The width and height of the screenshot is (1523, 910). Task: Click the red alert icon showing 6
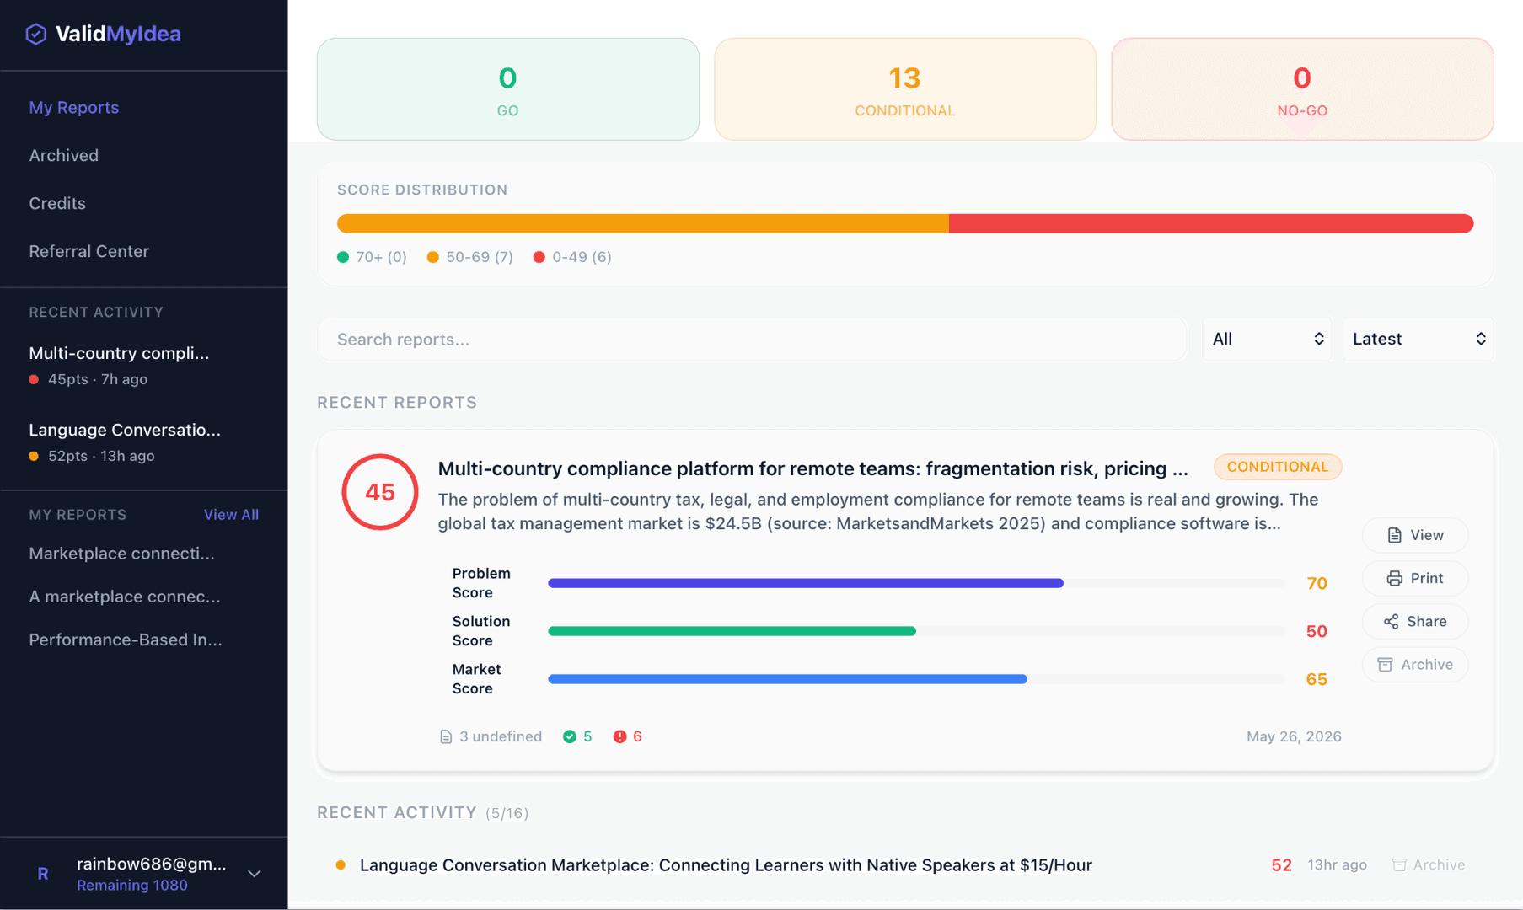click(x=619, y=736)
